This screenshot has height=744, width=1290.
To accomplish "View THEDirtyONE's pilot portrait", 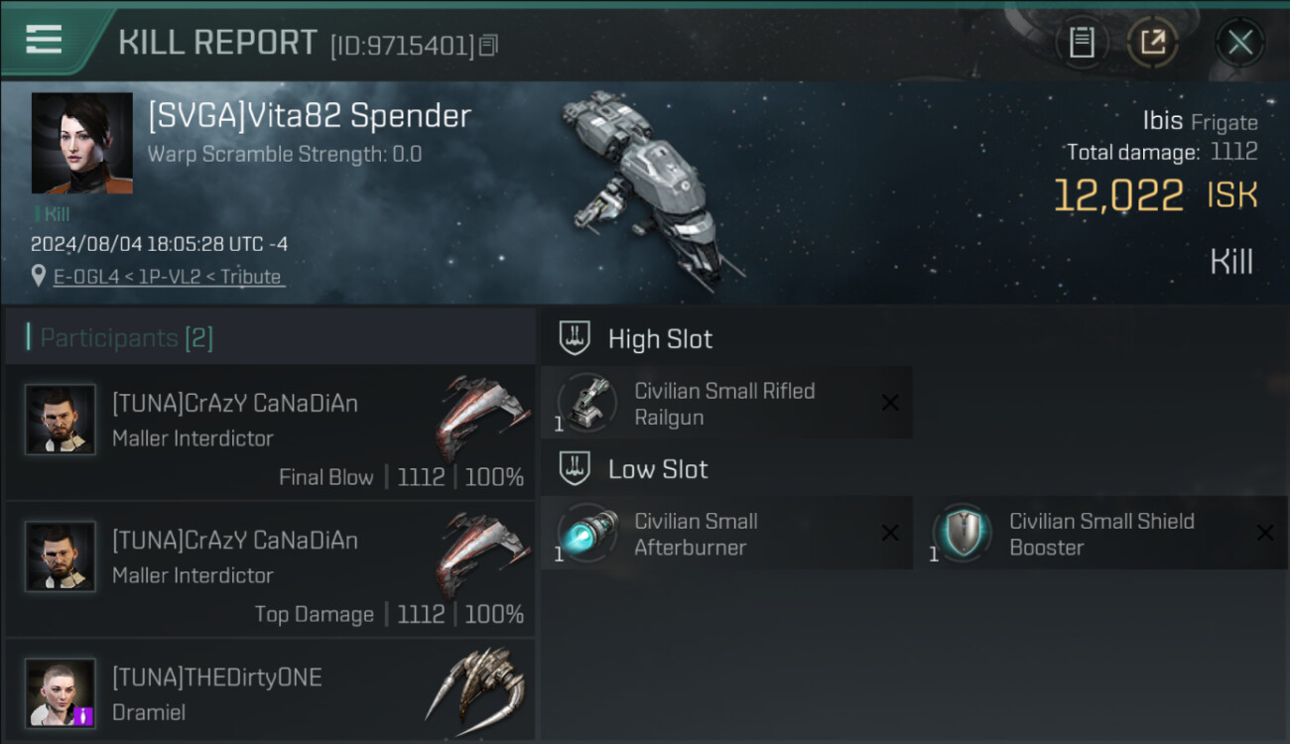I will pyautogui.click(x=61, y=692).
